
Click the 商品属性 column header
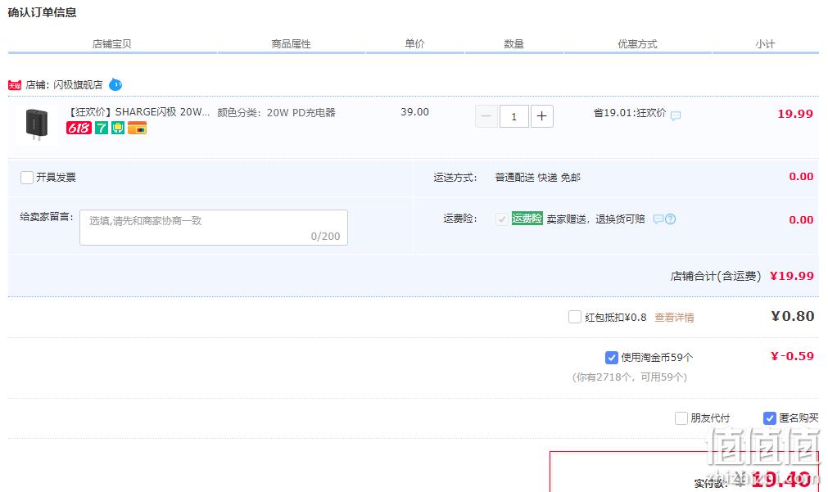[291, 44]
